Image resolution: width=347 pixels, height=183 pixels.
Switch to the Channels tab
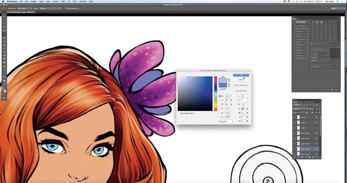click(x=306, y=102)
